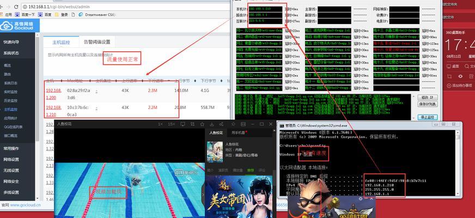Open 概览 in the router sidebar
The width and height of the screenshot is (475, 218).
7,65
